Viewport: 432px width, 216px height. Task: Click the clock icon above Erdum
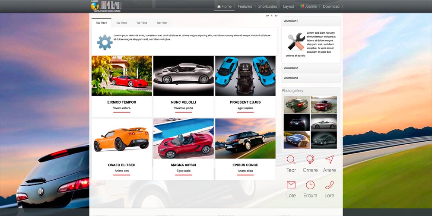click(310, 185)
